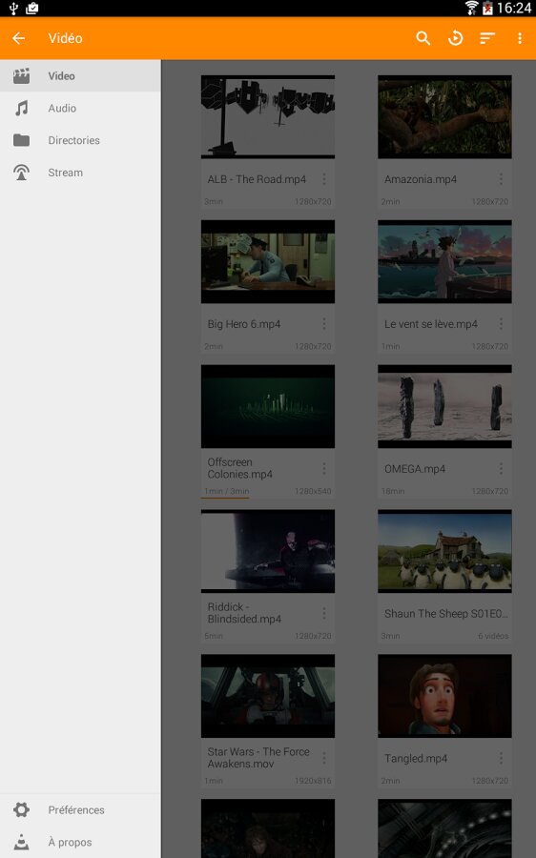Viewport: 536px width, 858px height.
Task: Click Offscreen Colonies playback progress bar
Action: (226, 498)
